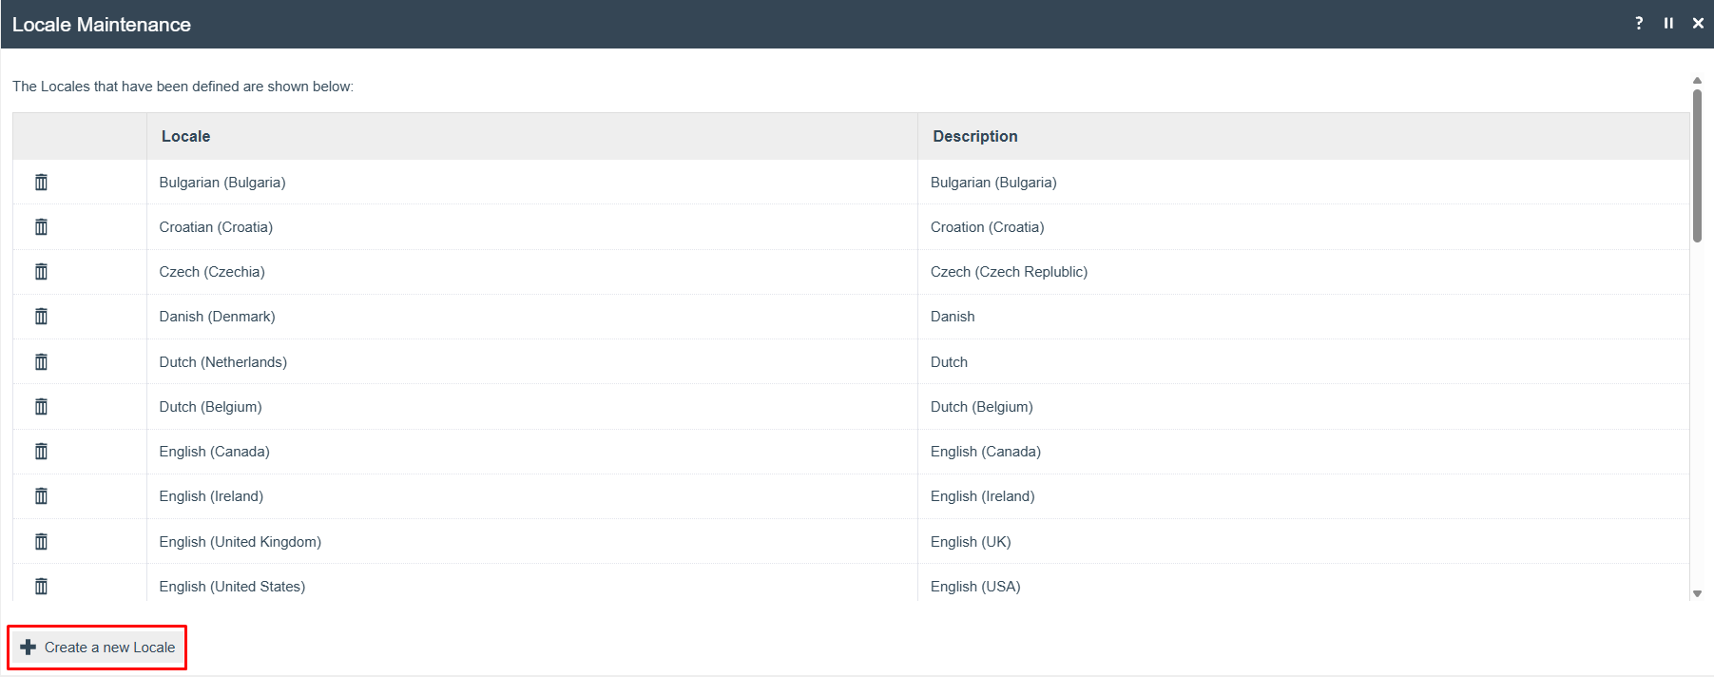1714x677 pixels.
Task: Select the English (United Kingdom) locale cell
Action: pos(532,541)
